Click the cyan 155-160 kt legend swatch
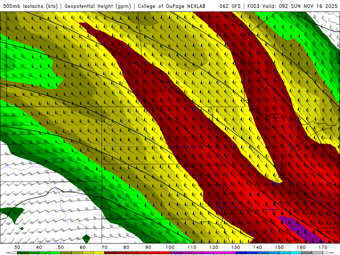The height and width of the screenshot is (255, 340). 295,253
